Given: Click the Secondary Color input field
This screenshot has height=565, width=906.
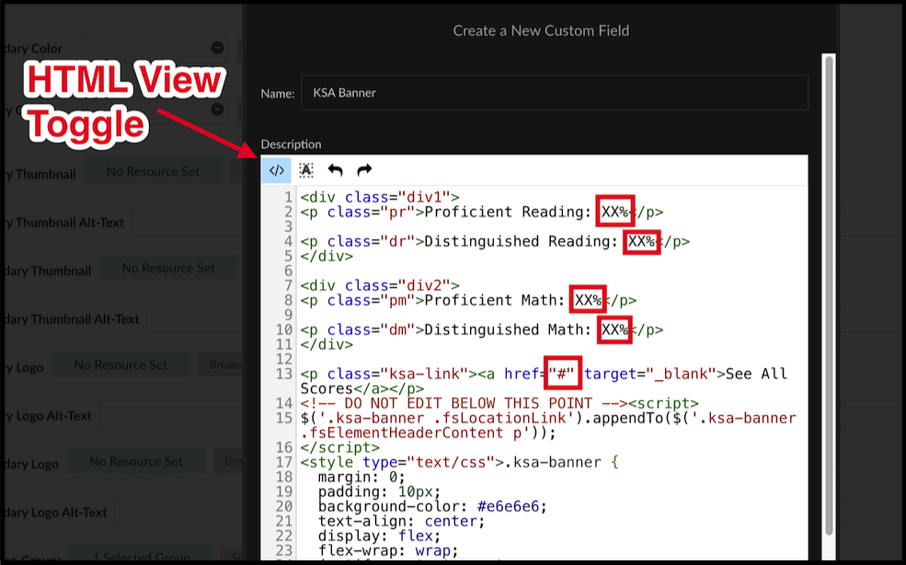Looking at the screenshot, I should (x=155, y=48).
